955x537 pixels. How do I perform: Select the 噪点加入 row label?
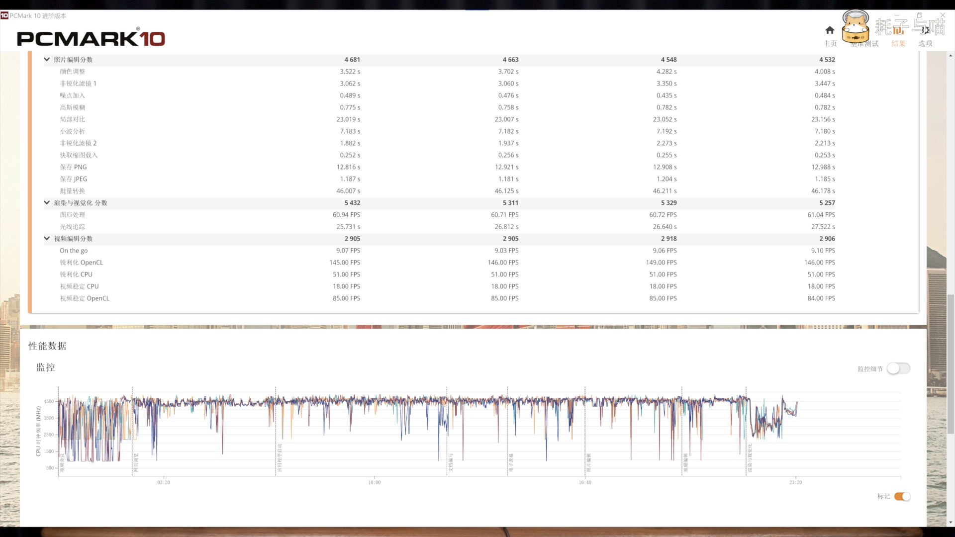73,95
